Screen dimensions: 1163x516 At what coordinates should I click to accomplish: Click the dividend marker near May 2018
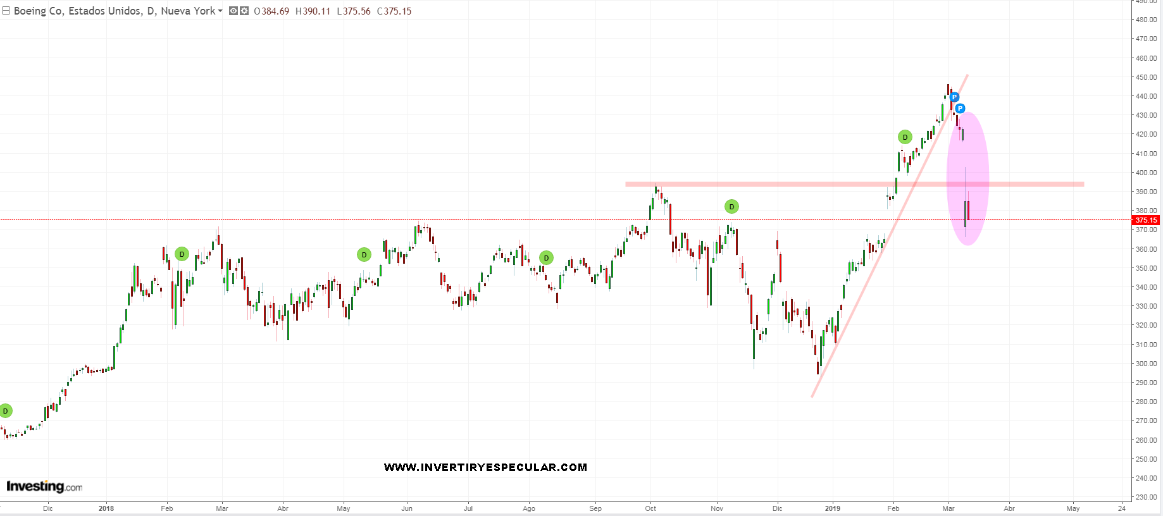click(364, 255)
